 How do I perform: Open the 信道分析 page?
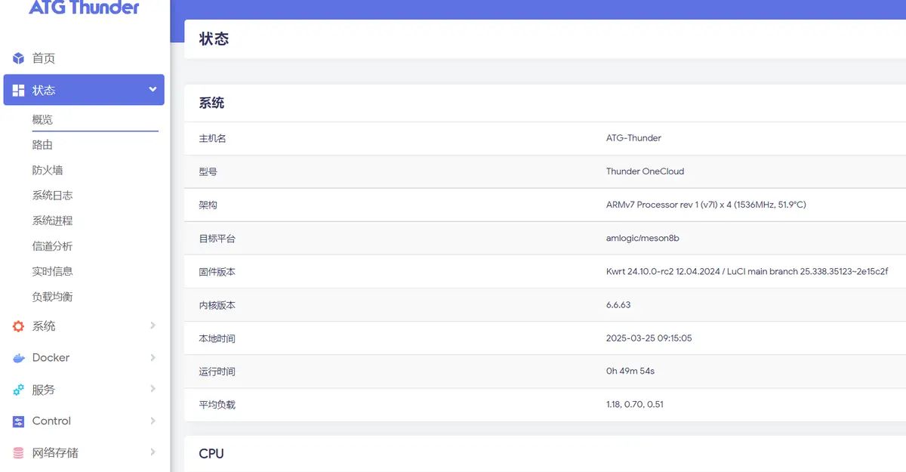click(52, 246)
